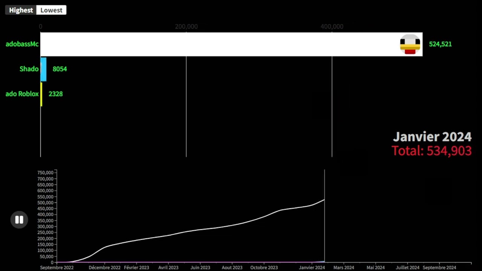Click the 250,000 y-axis label
This screenshot has width=482, height=271.
point(46,233)
